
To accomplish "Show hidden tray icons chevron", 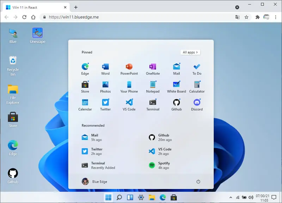I will pyautogui.click(x=231, y=197).
